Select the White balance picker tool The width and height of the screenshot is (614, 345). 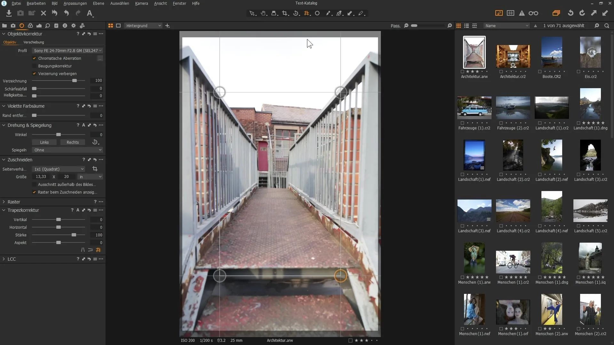pyautogui.click(x=340, y=13)
